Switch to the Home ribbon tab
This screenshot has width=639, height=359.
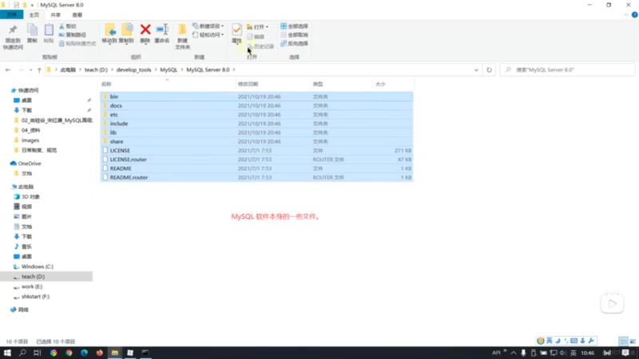pyautogui.click(x=34, y=14)
